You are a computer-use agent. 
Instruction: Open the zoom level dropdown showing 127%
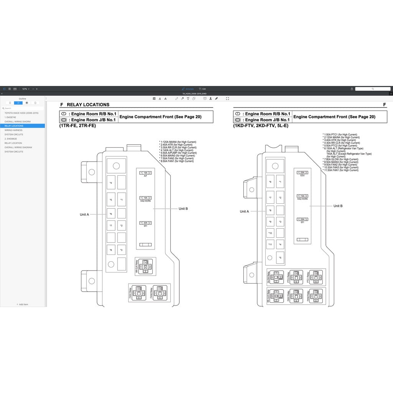tap(25, 89)
